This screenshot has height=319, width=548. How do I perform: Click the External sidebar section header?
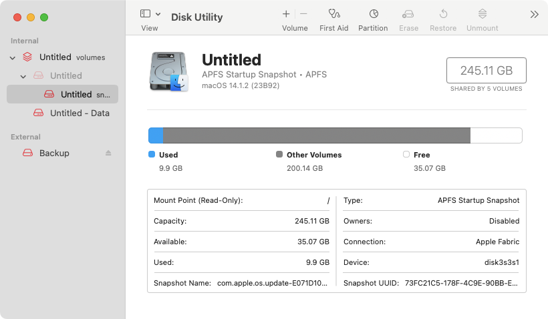point(25,137)
